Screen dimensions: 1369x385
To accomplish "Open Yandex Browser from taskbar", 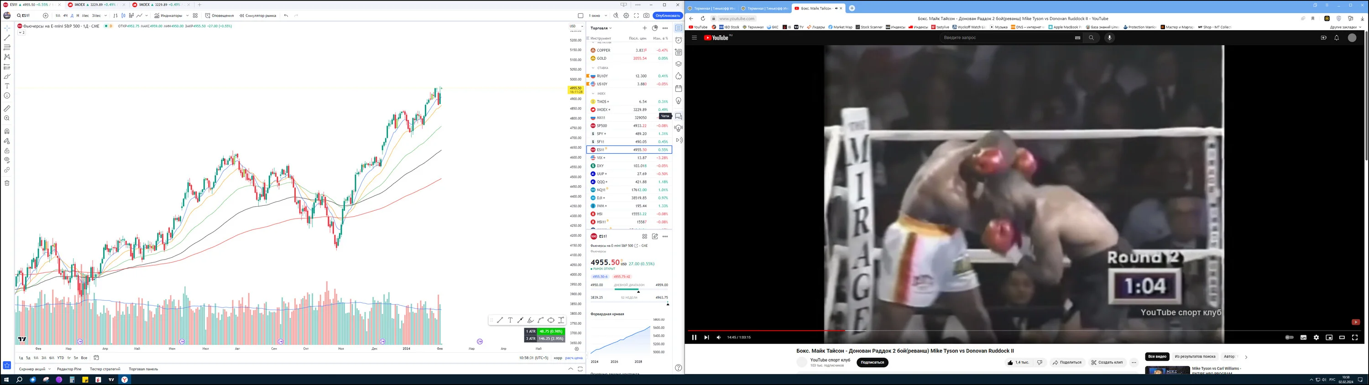I will click(125, 380).
